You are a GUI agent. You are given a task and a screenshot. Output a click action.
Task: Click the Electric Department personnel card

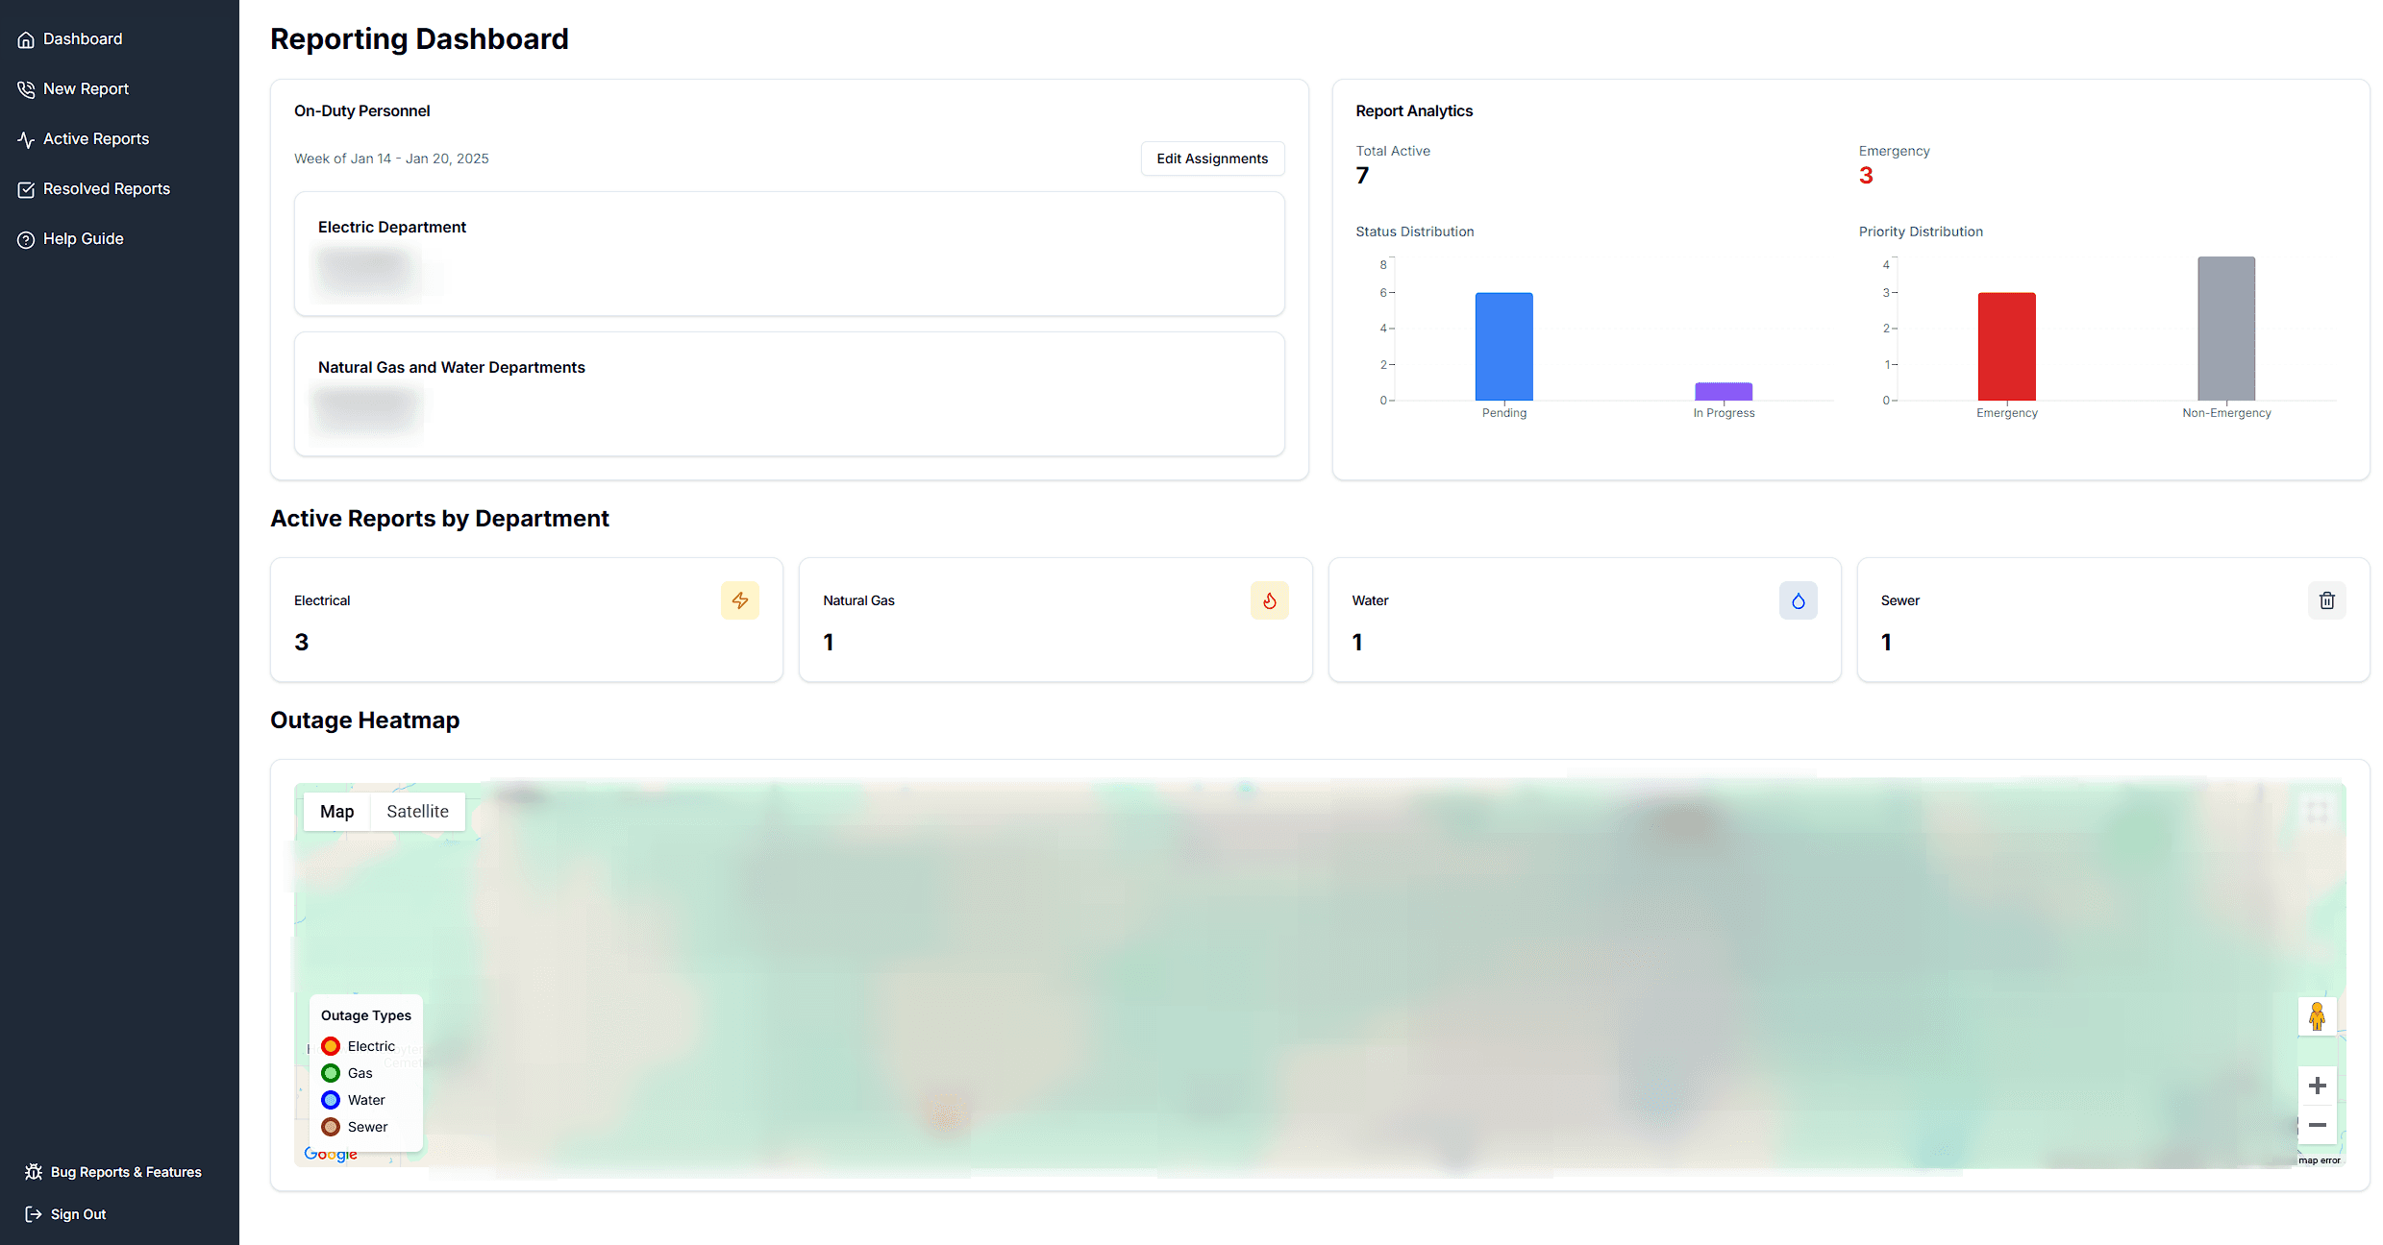tap(789, 254)
